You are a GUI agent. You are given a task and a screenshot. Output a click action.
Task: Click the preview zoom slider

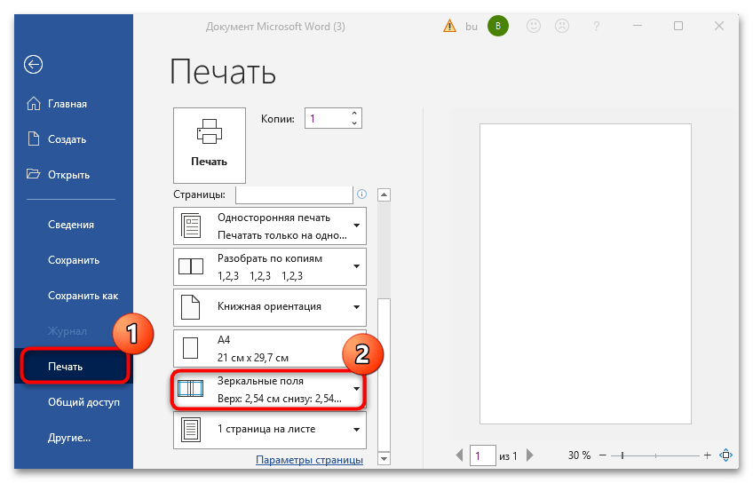pyautogui.click(x=655, y=455)
